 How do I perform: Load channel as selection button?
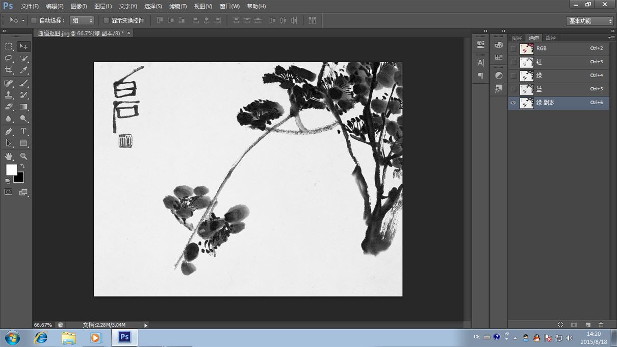[x=560, y=325]
